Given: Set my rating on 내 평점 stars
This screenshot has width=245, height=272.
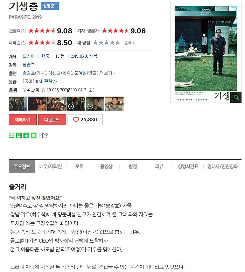Looking at the screenshot, I should [x=106, y=42].
